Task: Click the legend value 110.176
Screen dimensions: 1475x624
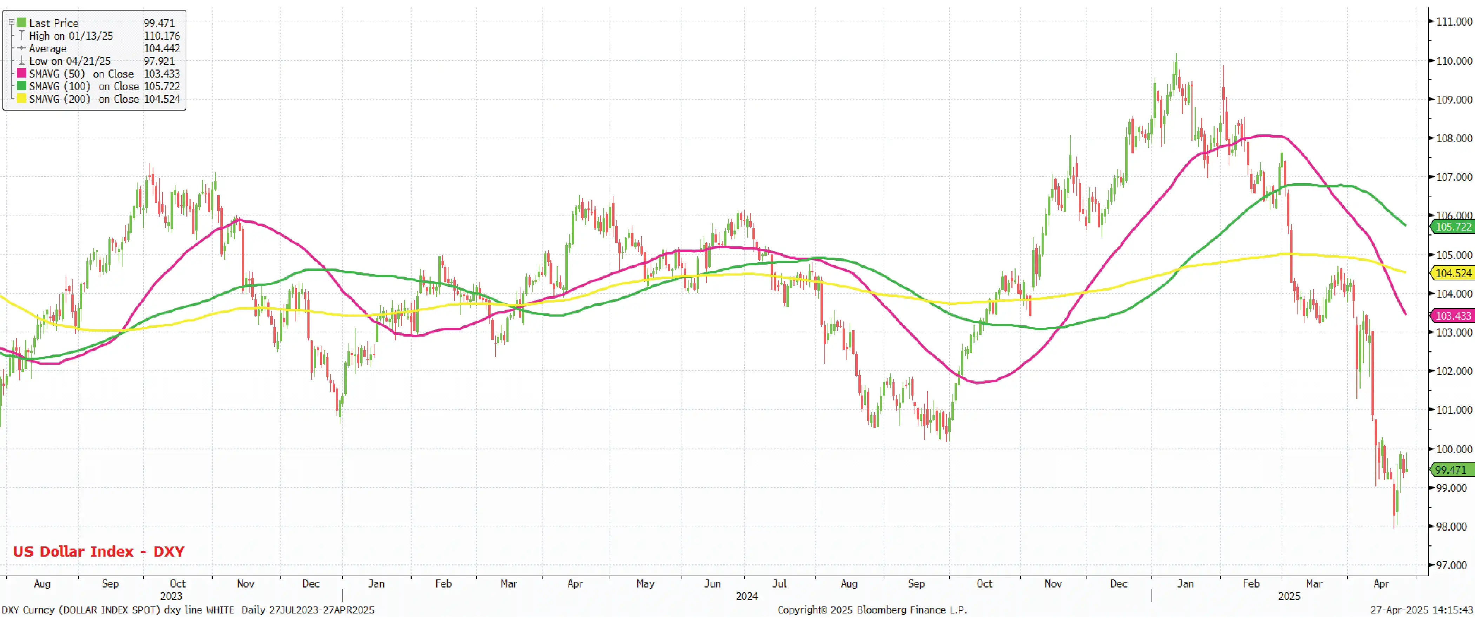Action: pos(161,35)
